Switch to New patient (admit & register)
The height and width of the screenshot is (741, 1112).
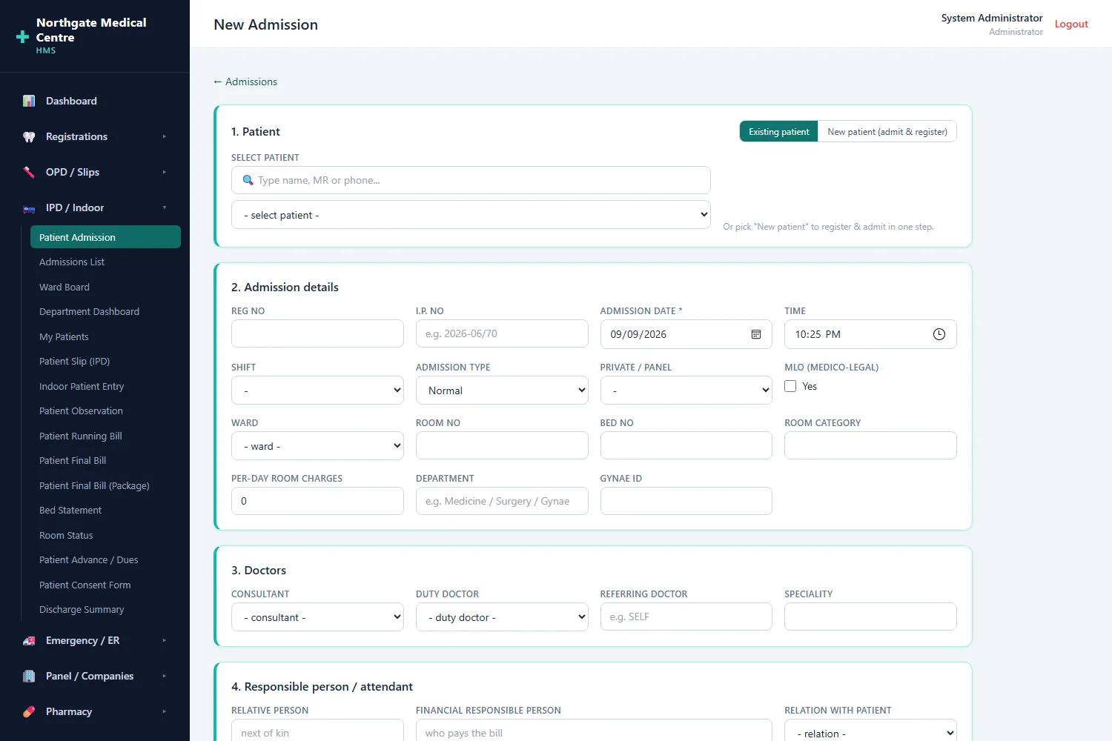pos(887,132)
